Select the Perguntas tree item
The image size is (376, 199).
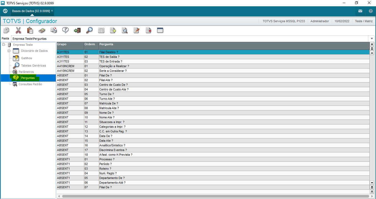(x=28, y=78)
